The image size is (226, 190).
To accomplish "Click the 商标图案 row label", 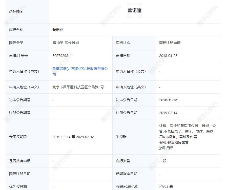I will (x=16, y=11).
